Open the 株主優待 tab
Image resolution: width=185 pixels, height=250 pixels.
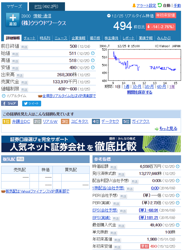(x=111, y=38)
